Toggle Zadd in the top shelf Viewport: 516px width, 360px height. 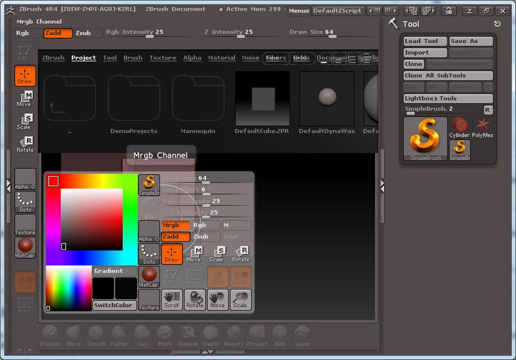click(x=58, y=33)
